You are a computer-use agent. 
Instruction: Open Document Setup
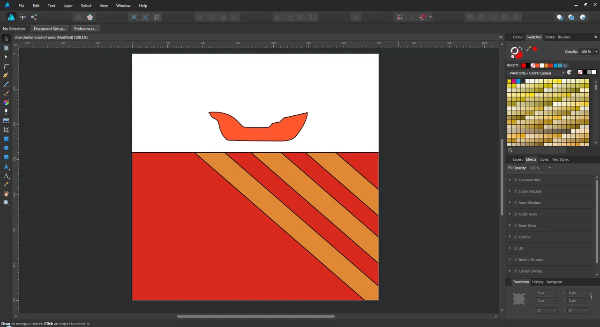click(50, 29)
